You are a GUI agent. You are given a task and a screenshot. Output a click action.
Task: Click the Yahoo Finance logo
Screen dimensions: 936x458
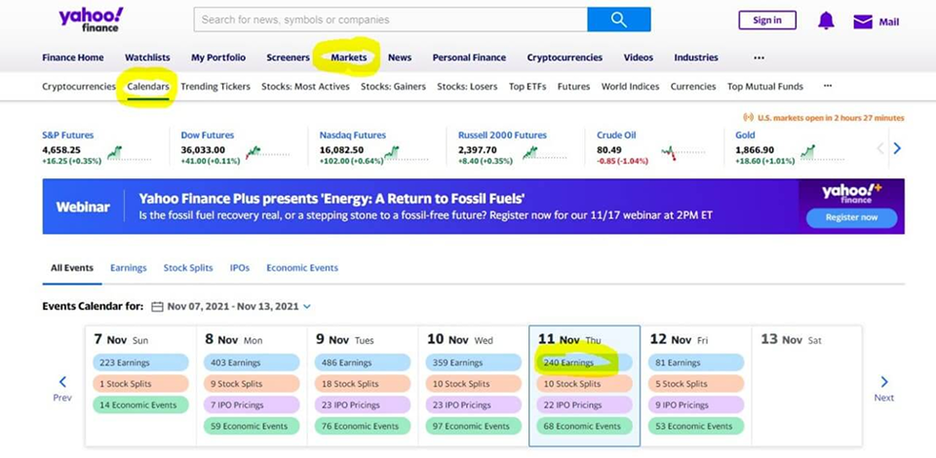coord(91,19)
